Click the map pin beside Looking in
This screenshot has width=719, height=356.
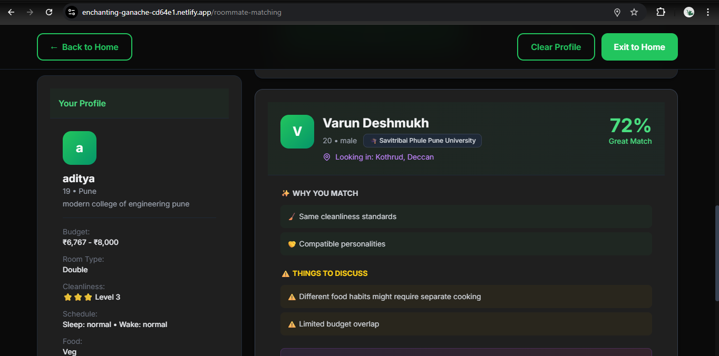[x=327, y=157]
